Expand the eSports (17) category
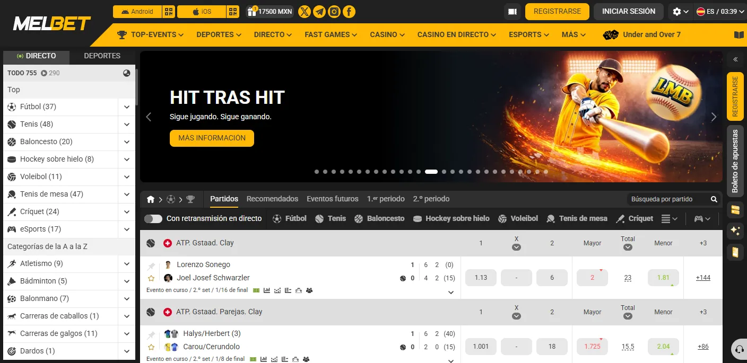 coord(127,229)
